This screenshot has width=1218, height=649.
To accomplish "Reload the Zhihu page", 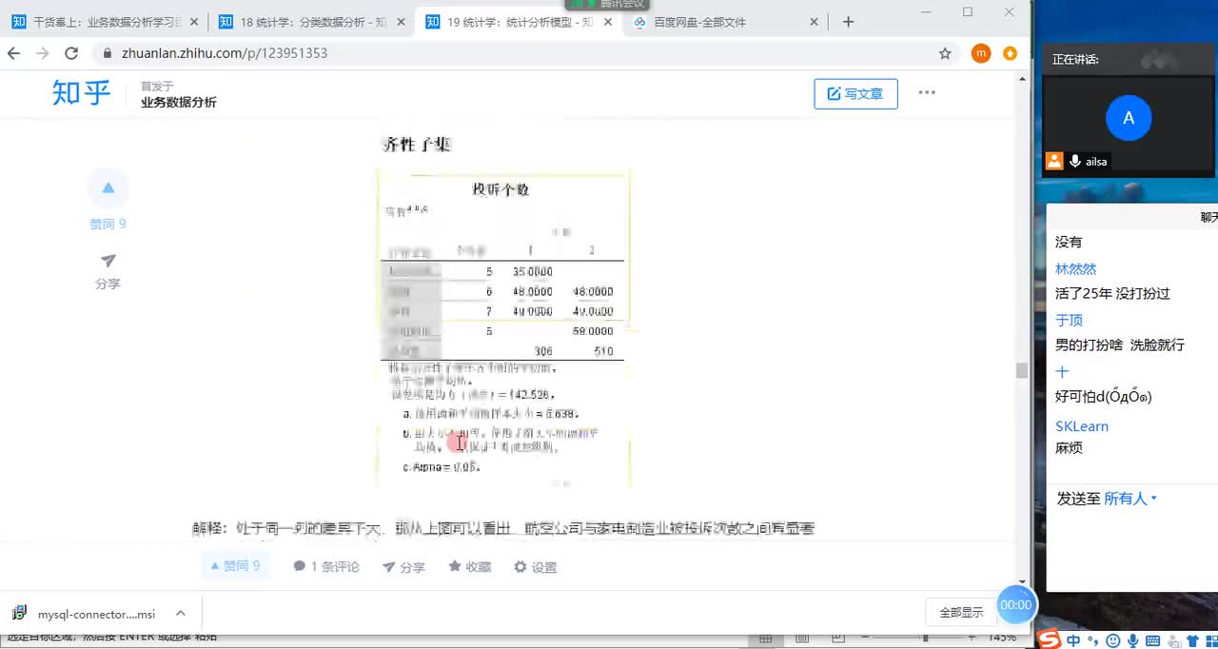I will (x=70, y=53).
